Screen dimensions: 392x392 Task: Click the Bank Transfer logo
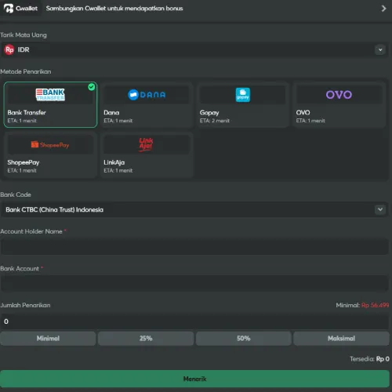point(50,95)
